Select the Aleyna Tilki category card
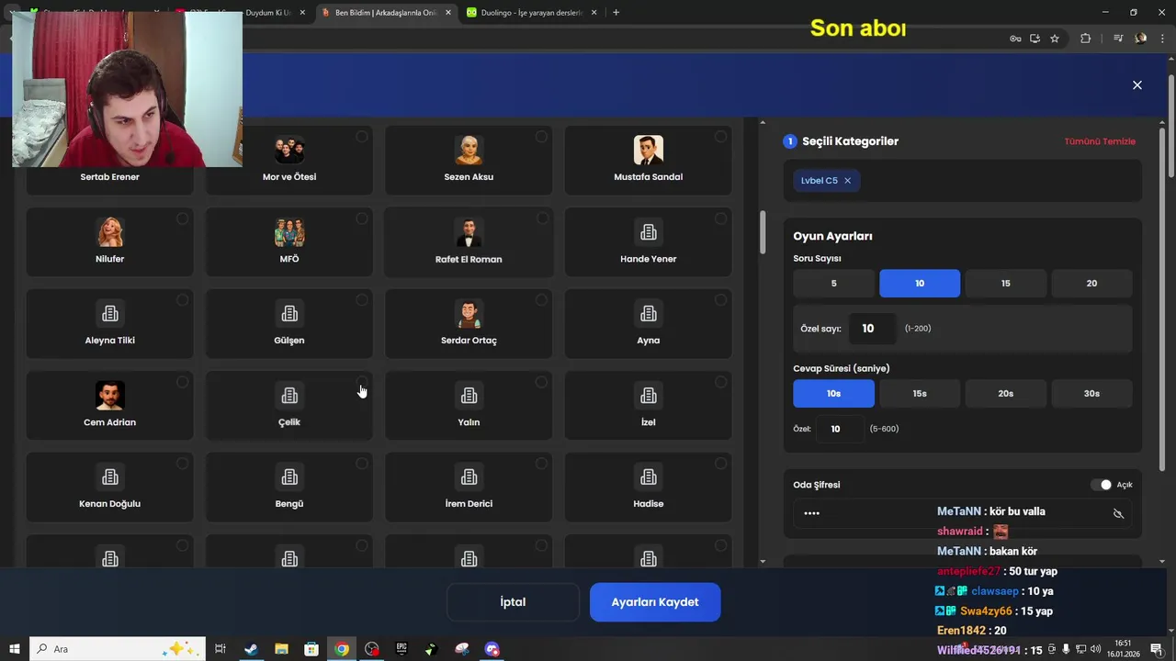Viewport: 1176px width, 661px height. (x=110, y=324)
